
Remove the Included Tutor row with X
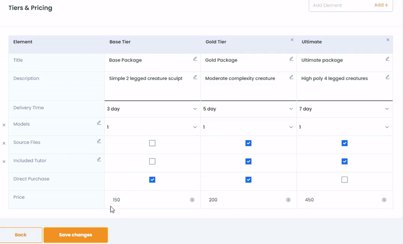(x=4, y=161)
